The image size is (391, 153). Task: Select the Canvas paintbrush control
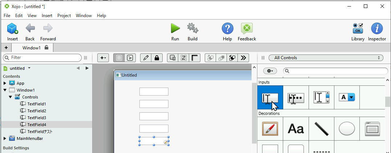(x=270, y=129)
